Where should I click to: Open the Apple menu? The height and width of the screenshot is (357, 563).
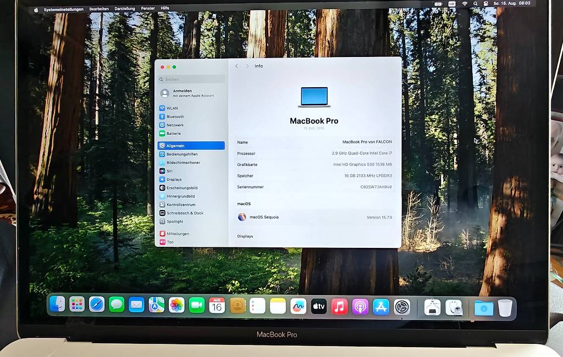point(36,10)
